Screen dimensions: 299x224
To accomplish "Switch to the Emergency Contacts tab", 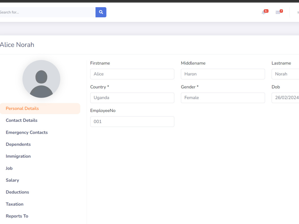I will (x=27, y=132).
